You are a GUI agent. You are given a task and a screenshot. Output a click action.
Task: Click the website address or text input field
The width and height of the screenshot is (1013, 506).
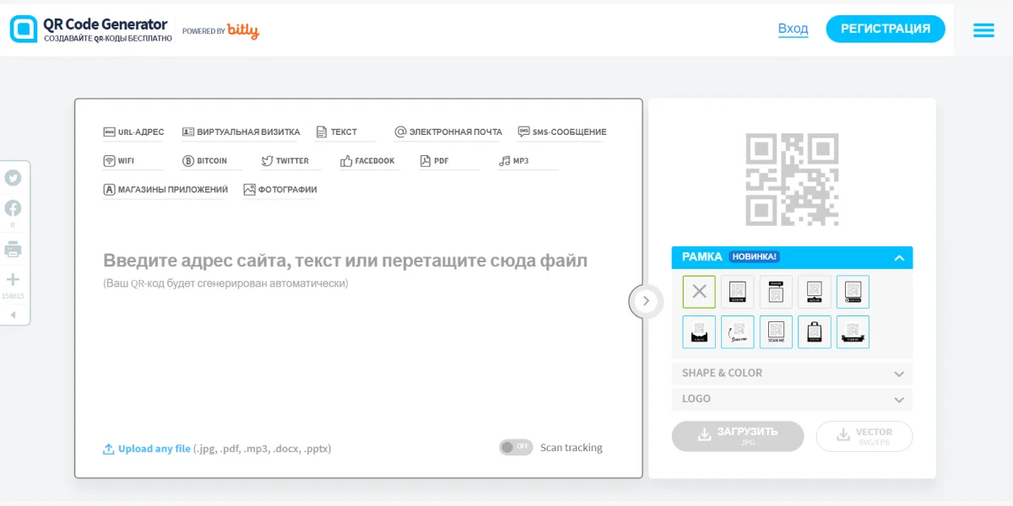345,261
